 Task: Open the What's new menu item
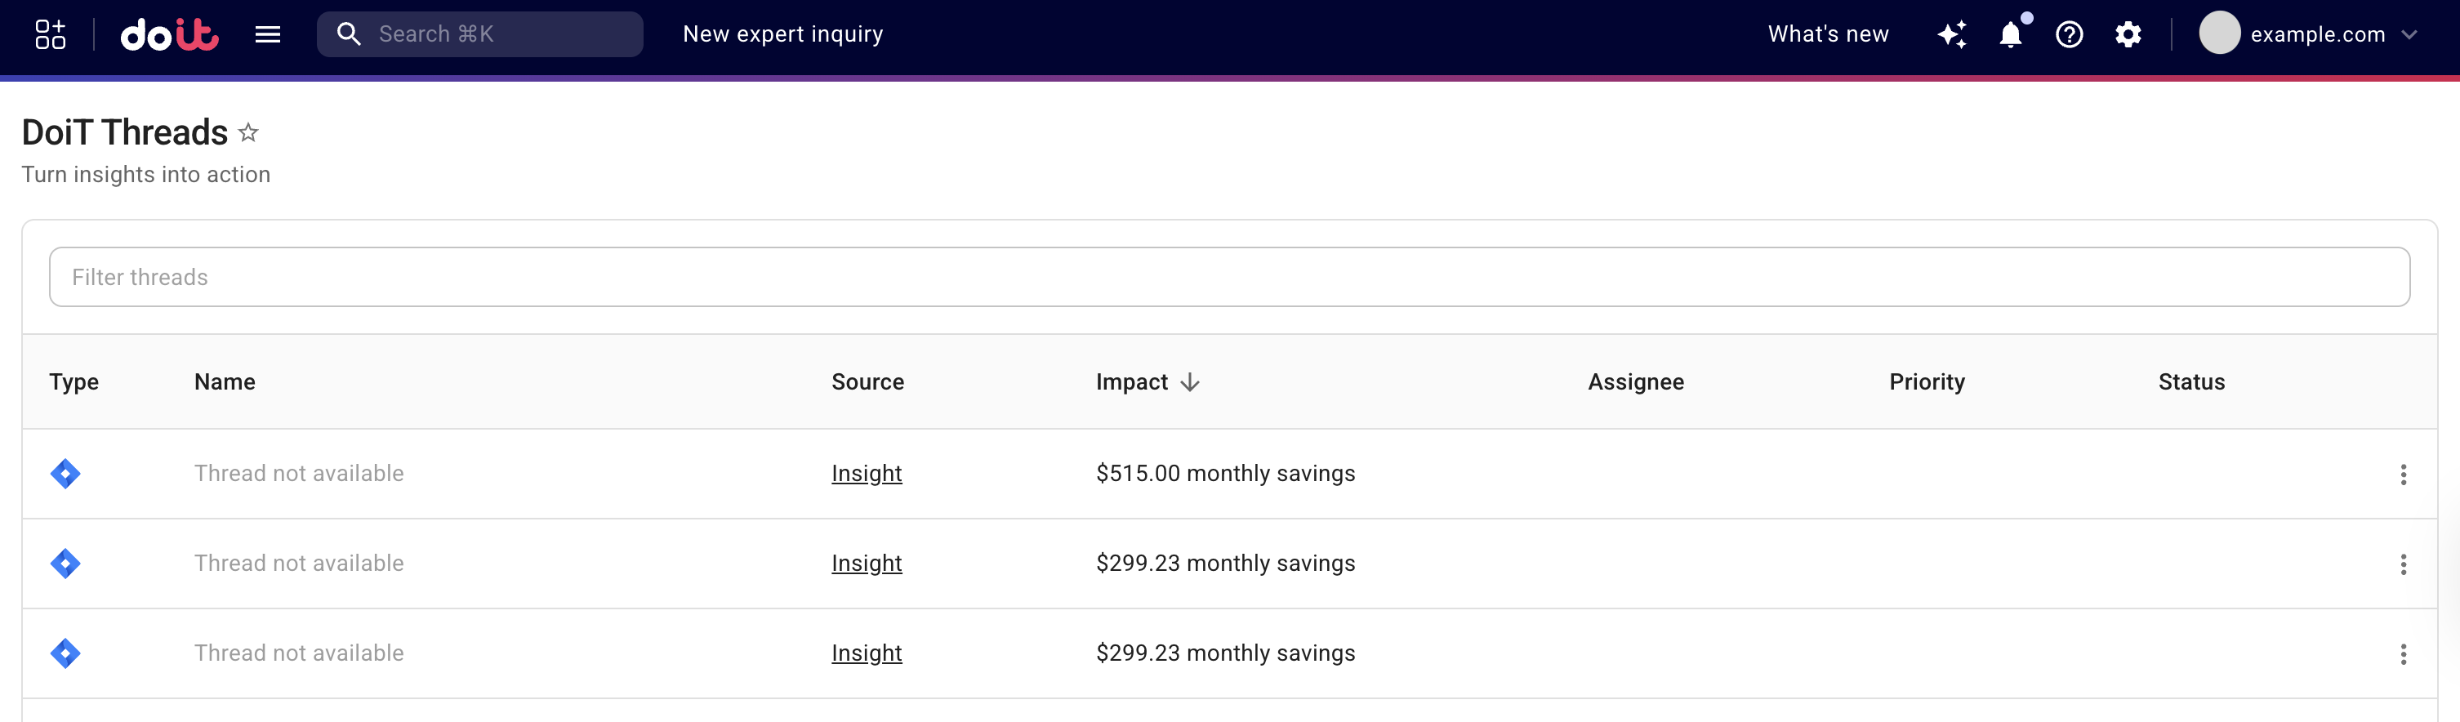coord(1828,34)
